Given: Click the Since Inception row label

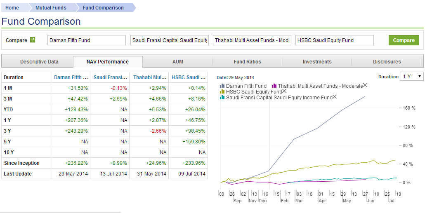Looking at the screenshot, I should [x=22, y=163].
